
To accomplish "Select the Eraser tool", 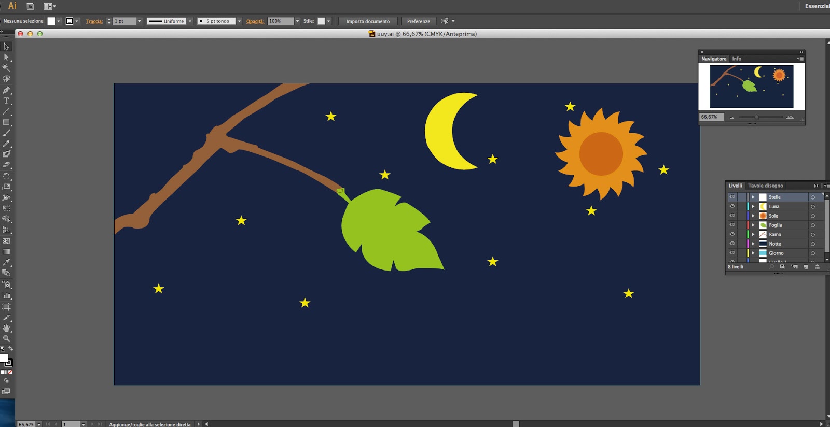I will 6,165.
